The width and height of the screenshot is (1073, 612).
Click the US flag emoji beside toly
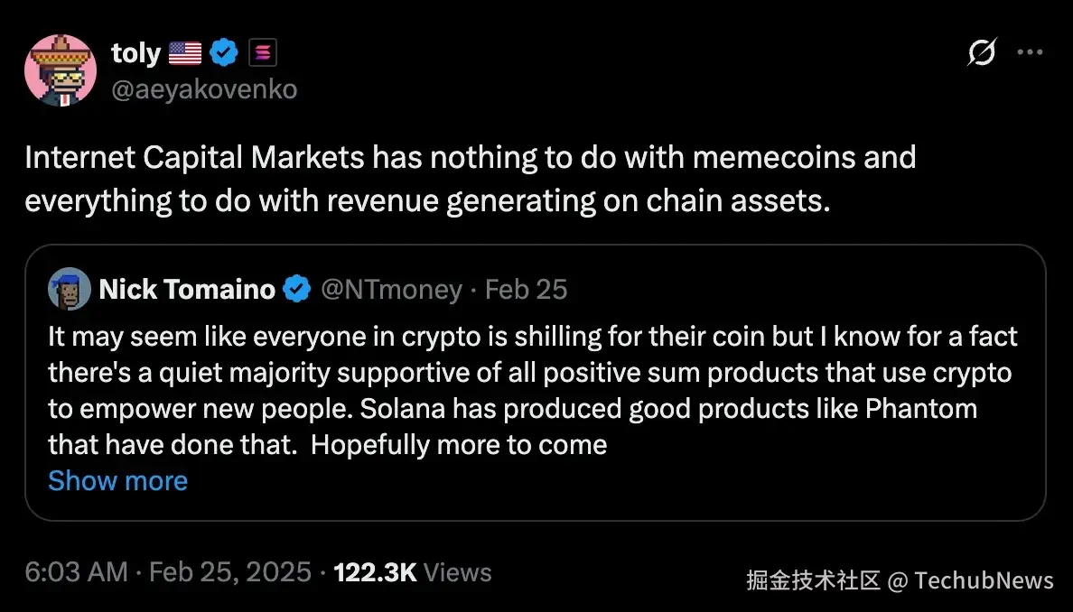point(184,54)
